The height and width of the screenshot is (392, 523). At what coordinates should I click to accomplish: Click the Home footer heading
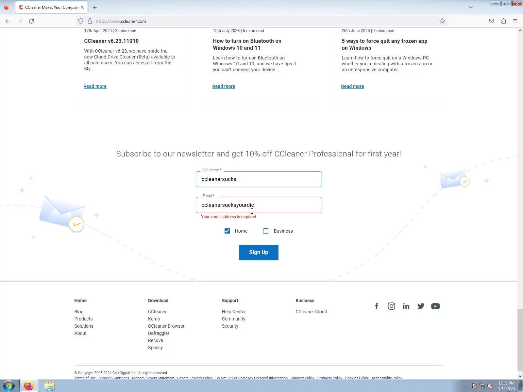pos(80,301)
